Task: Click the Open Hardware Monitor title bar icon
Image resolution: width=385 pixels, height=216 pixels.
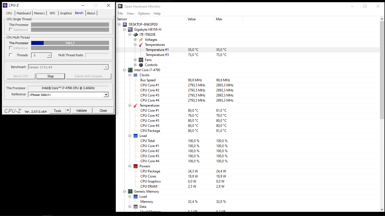Action: point(120,6)
